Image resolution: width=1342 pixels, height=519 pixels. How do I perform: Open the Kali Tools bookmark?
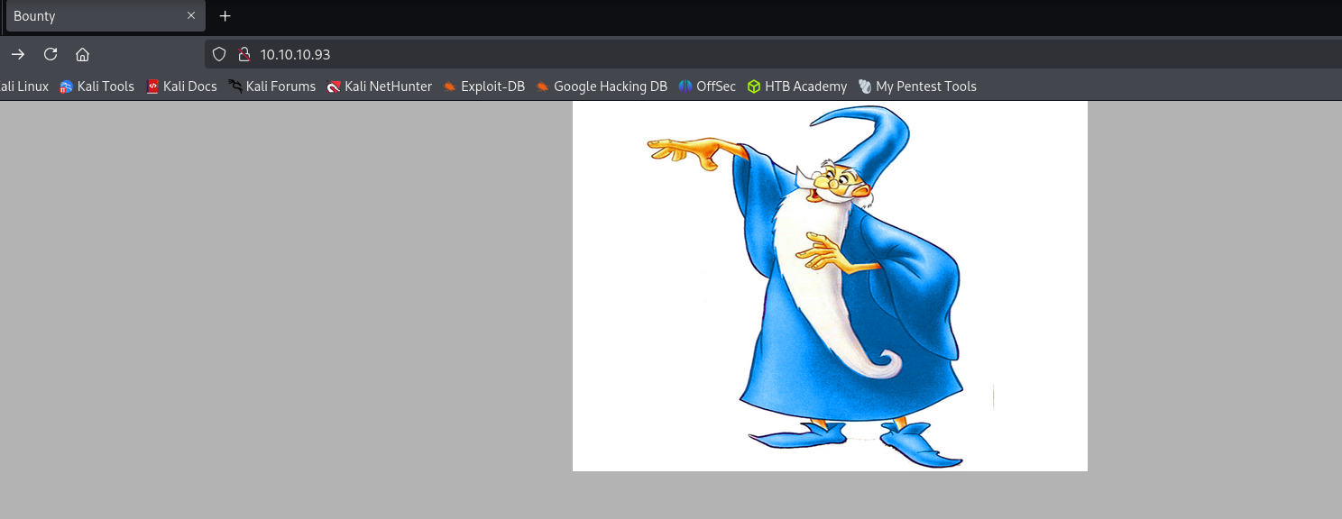point(97,86)
